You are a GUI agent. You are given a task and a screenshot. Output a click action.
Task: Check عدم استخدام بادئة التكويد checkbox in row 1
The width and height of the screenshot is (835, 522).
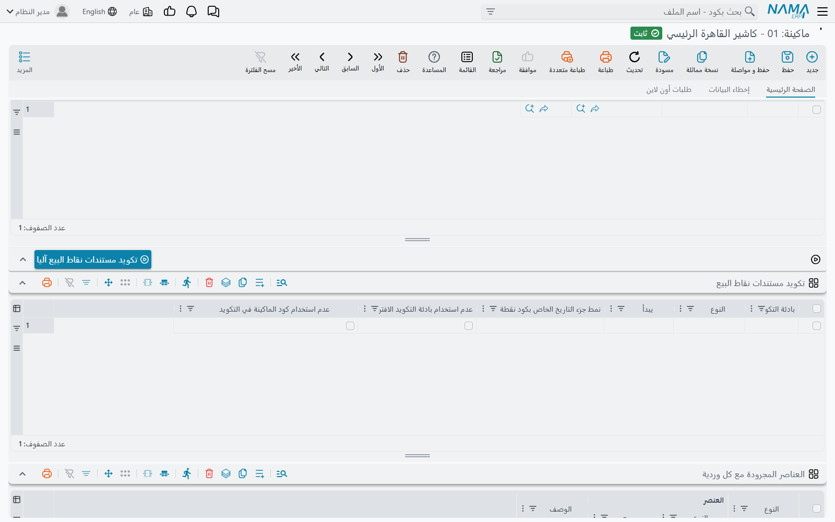469,326
